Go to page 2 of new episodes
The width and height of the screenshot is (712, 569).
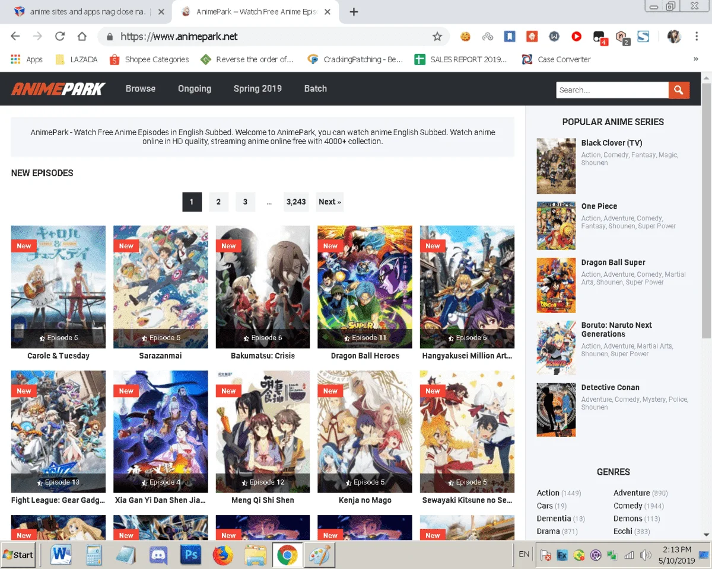(218, 202)
